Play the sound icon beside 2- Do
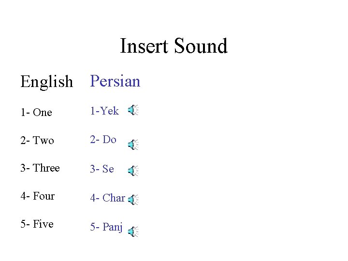The height and width of the screenshot is (261, 348). 133,144
